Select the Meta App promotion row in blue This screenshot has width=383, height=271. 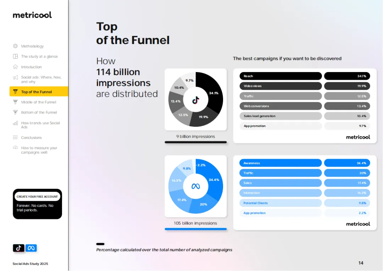[281, 213]
